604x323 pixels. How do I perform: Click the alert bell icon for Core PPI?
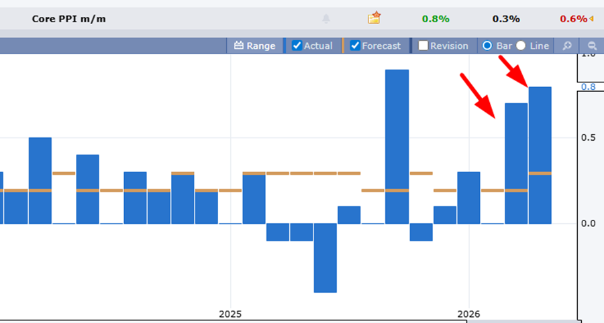tap(326, 19)
